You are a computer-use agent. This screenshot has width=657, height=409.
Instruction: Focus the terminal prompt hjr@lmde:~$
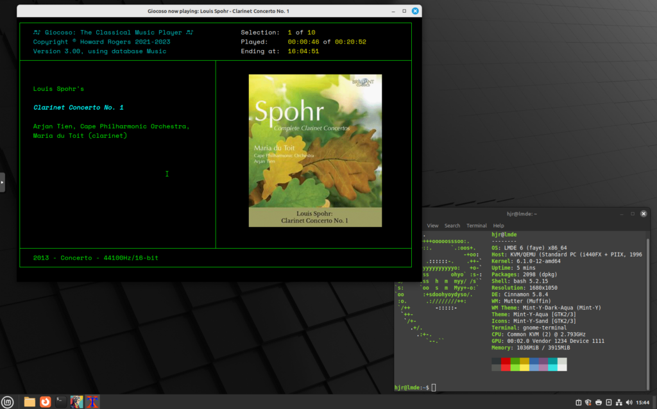tap(411, 388)
